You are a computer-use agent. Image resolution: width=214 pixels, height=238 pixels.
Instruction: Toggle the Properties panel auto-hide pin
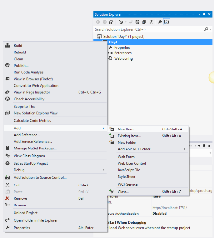[204, 146]
